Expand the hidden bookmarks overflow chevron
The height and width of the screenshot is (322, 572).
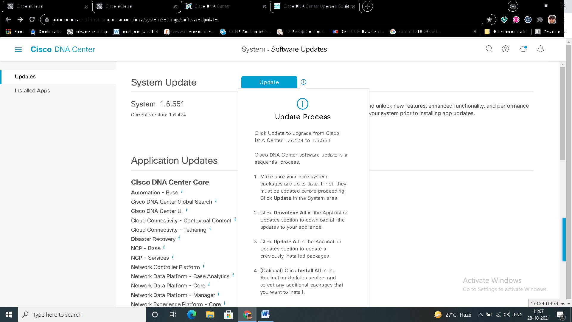tap(475, 31)
